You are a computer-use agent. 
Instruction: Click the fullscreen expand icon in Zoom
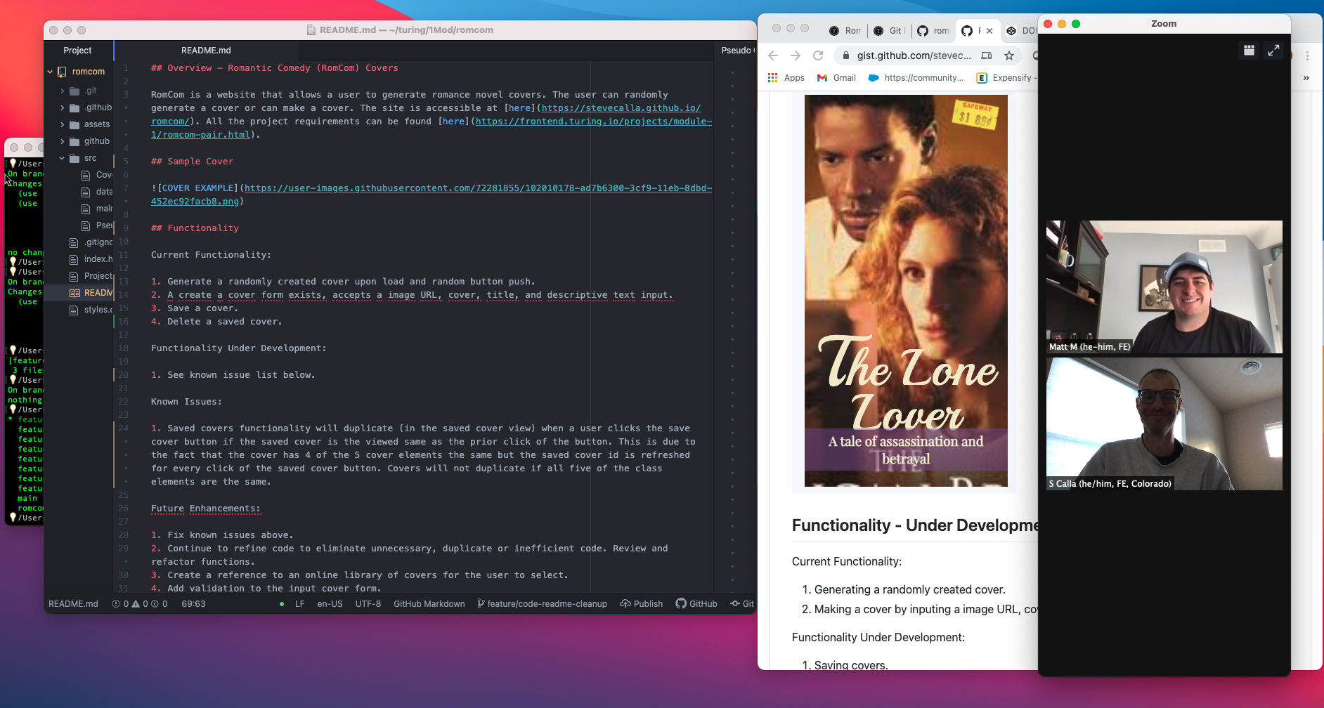1273,50
